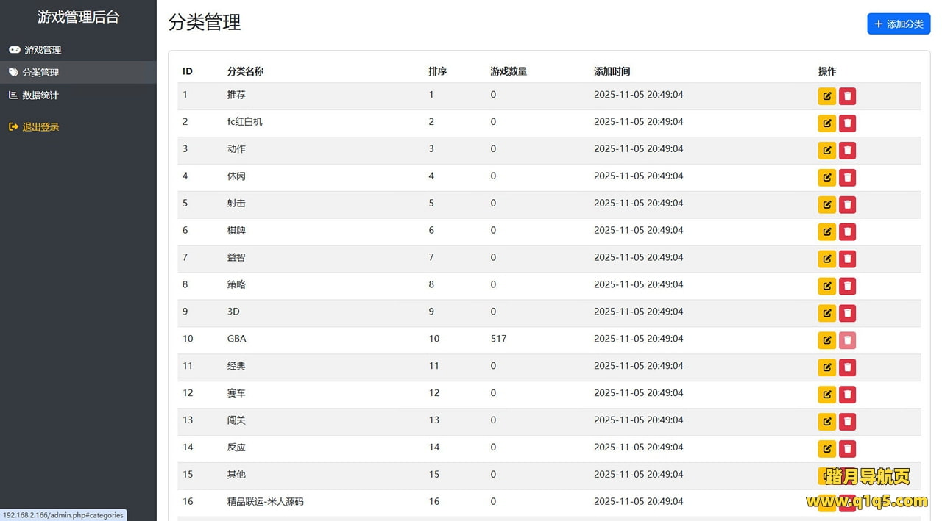Delete the 经典 category
The width and height of the screenshot is (942, 521).
click(847, 367)
